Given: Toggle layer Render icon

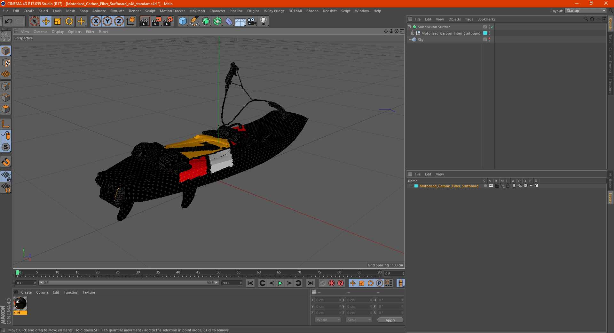Looking at the screenshot, I should 497,186.
